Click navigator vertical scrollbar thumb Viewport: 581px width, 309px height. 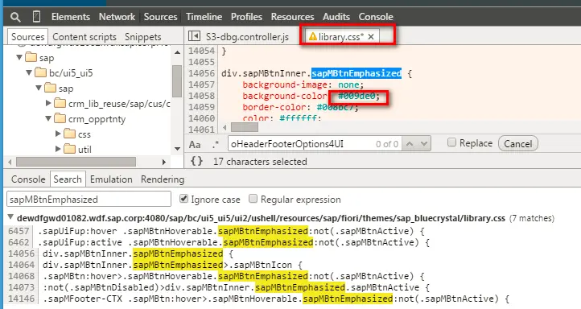coord(177,81)
